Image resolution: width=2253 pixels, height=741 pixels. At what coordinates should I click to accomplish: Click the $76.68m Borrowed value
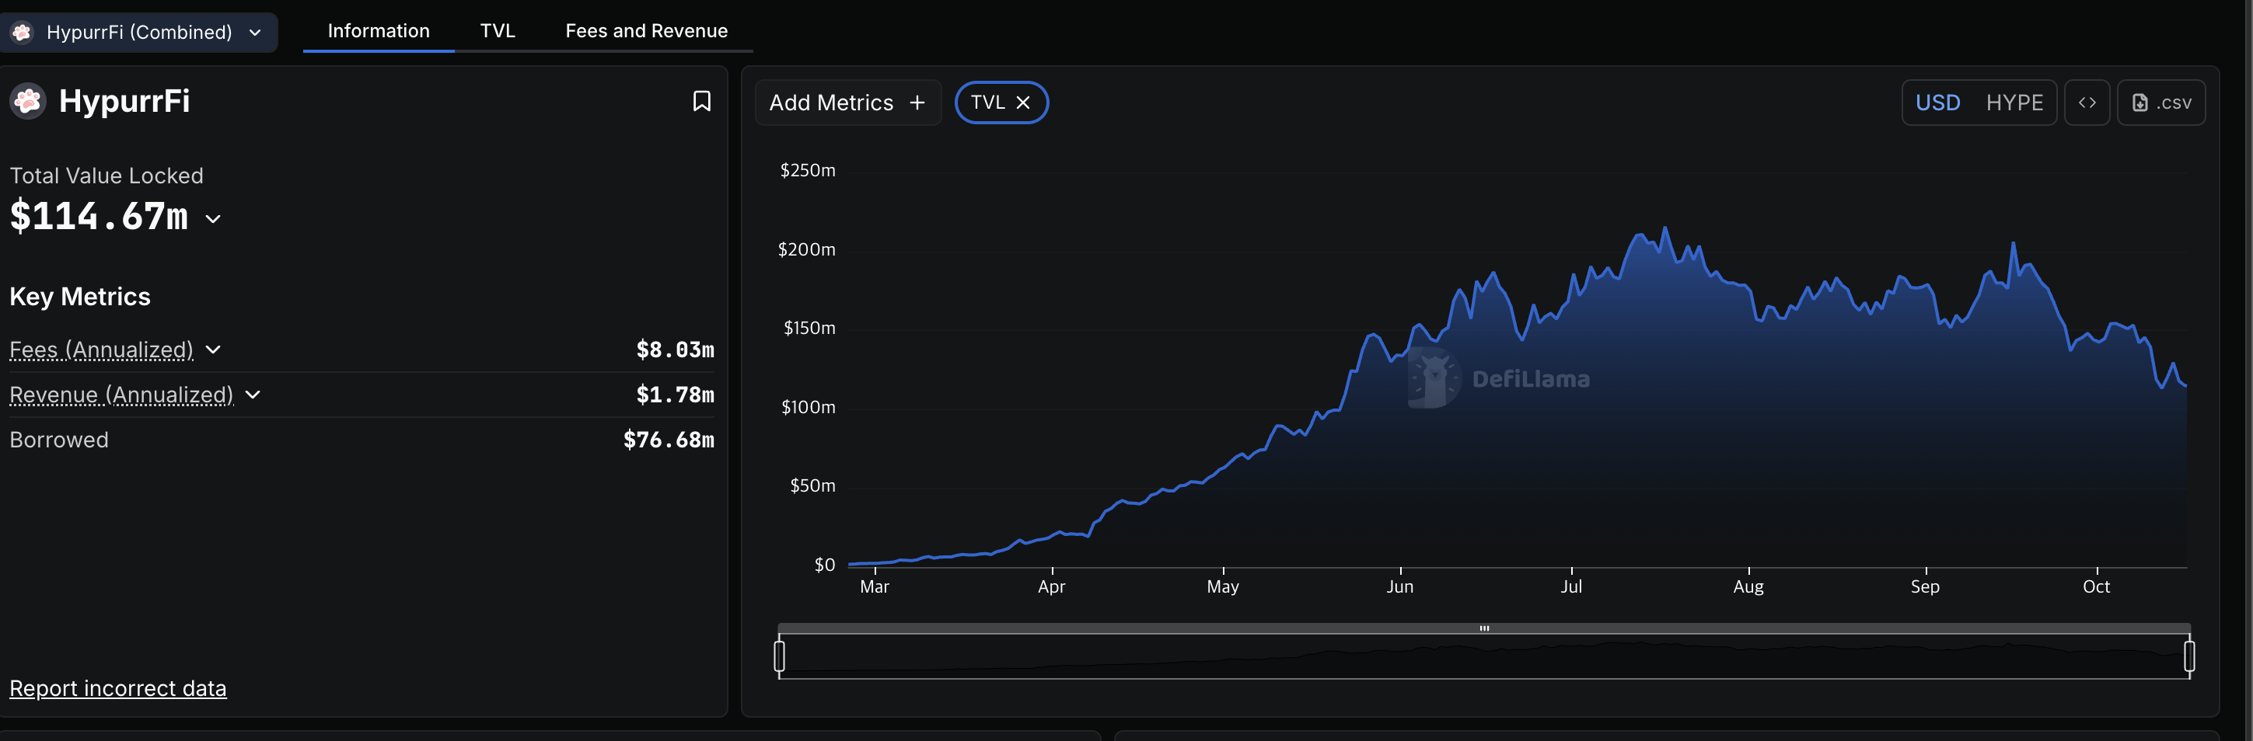click(669, 440)
